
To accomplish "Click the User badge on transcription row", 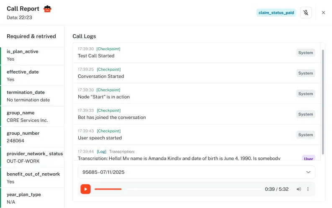I will pos(309,158).
